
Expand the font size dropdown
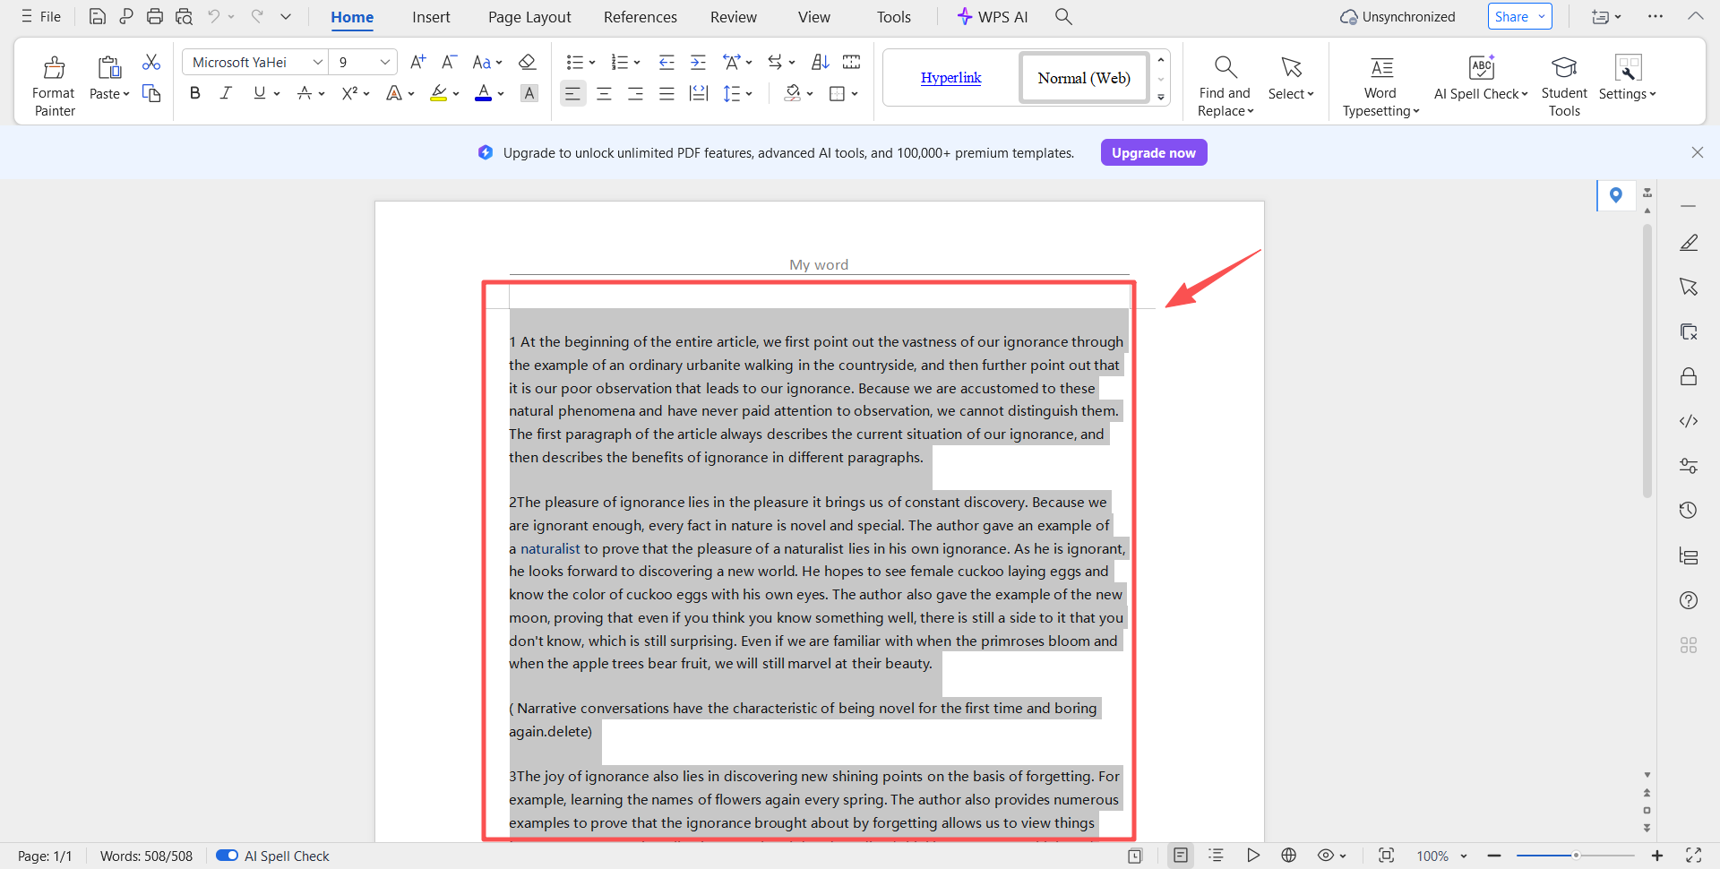pyautogui.click(x=384, y=62)
